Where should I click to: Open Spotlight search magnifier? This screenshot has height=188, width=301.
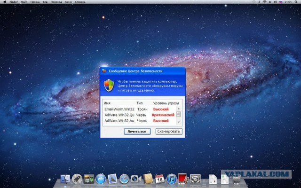click(296, 2)
